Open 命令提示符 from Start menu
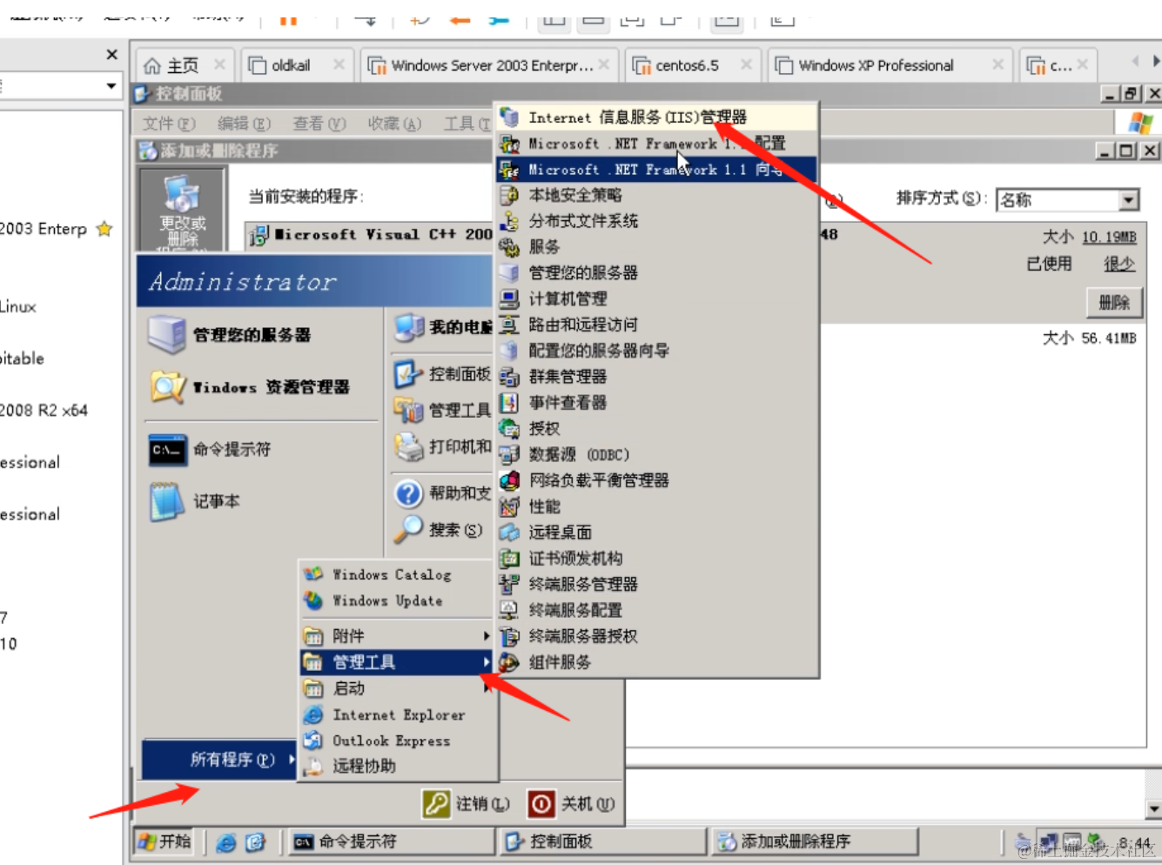 tap(260, 450)
